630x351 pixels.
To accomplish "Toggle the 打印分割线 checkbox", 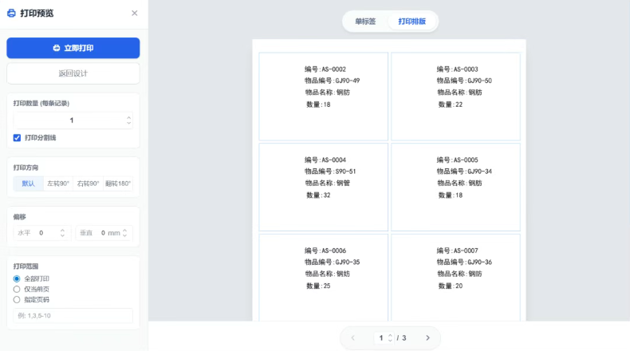I will pyautogui.click(x=17, y=137).
